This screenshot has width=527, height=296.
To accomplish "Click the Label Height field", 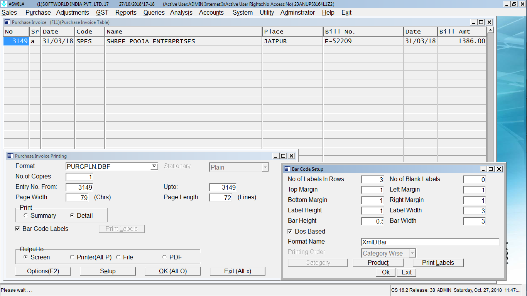I will 373,211.
